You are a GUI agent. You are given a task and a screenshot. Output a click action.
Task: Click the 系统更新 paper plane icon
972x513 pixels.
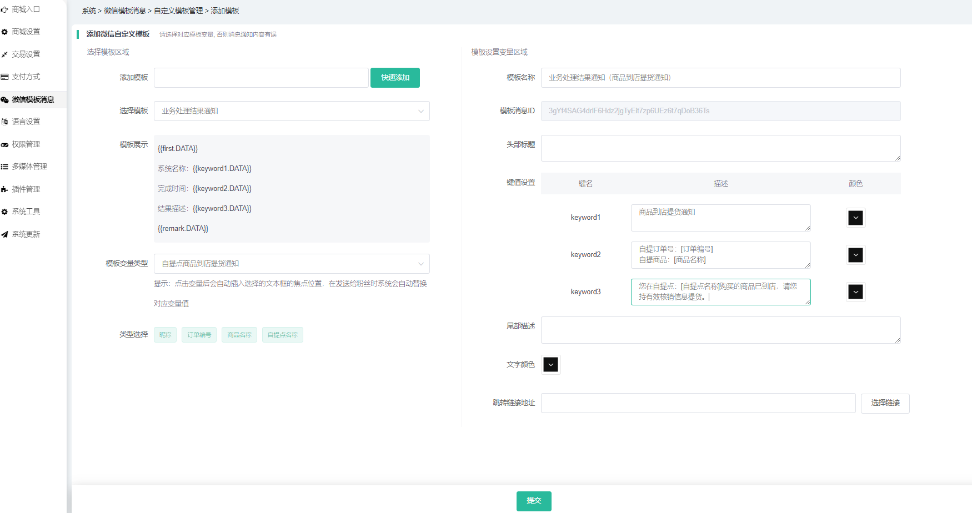[x=4, y=234]
